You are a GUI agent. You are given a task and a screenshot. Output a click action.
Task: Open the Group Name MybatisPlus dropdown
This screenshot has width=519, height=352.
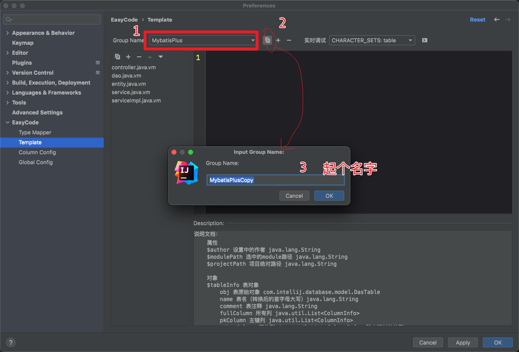click(203, 40)
